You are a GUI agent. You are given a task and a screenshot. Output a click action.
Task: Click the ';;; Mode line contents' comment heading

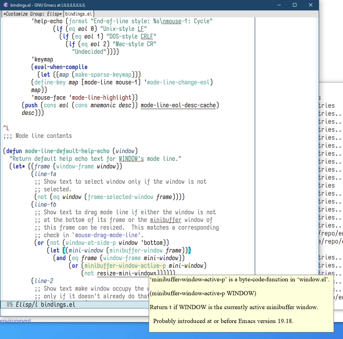(x=38, y=136)
